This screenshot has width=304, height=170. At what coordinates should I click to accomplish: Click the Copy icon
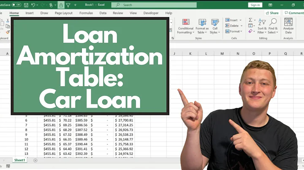coord(8,26)
